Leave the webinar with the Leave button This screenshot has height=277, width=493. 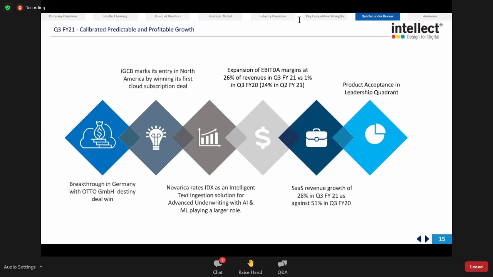(x=476, y=267)
